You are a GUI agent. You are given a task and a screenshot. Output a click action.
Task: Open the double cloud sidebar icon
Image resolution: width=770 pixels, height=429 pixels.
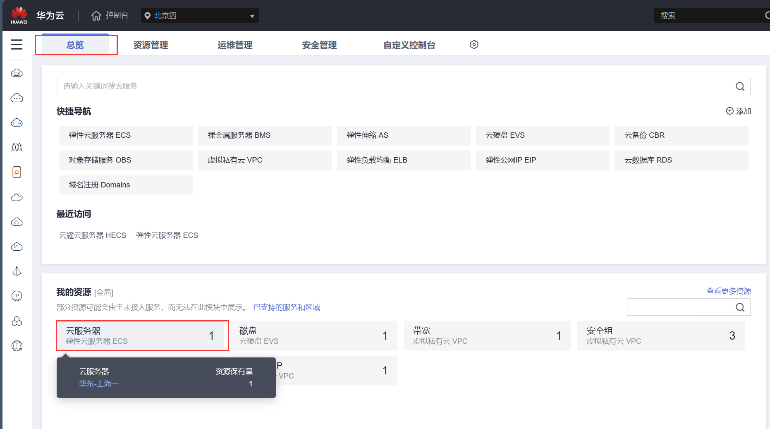click(x=17, y=197)
